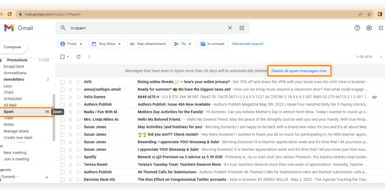Viewport: 385px width, 192px height.
Task: Show search options filter icon
Action: (242, 28)
